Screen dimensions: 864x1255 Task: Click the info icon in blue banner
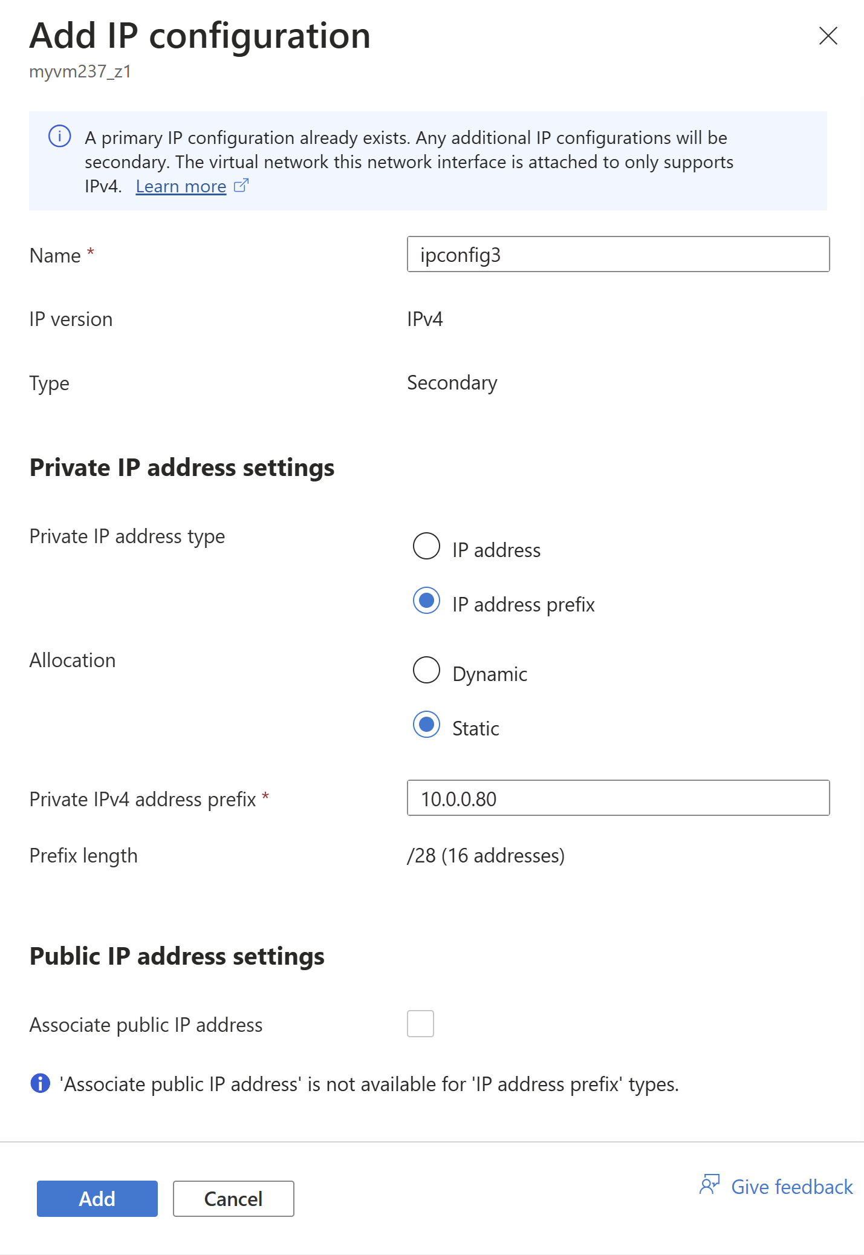point(59,136)
